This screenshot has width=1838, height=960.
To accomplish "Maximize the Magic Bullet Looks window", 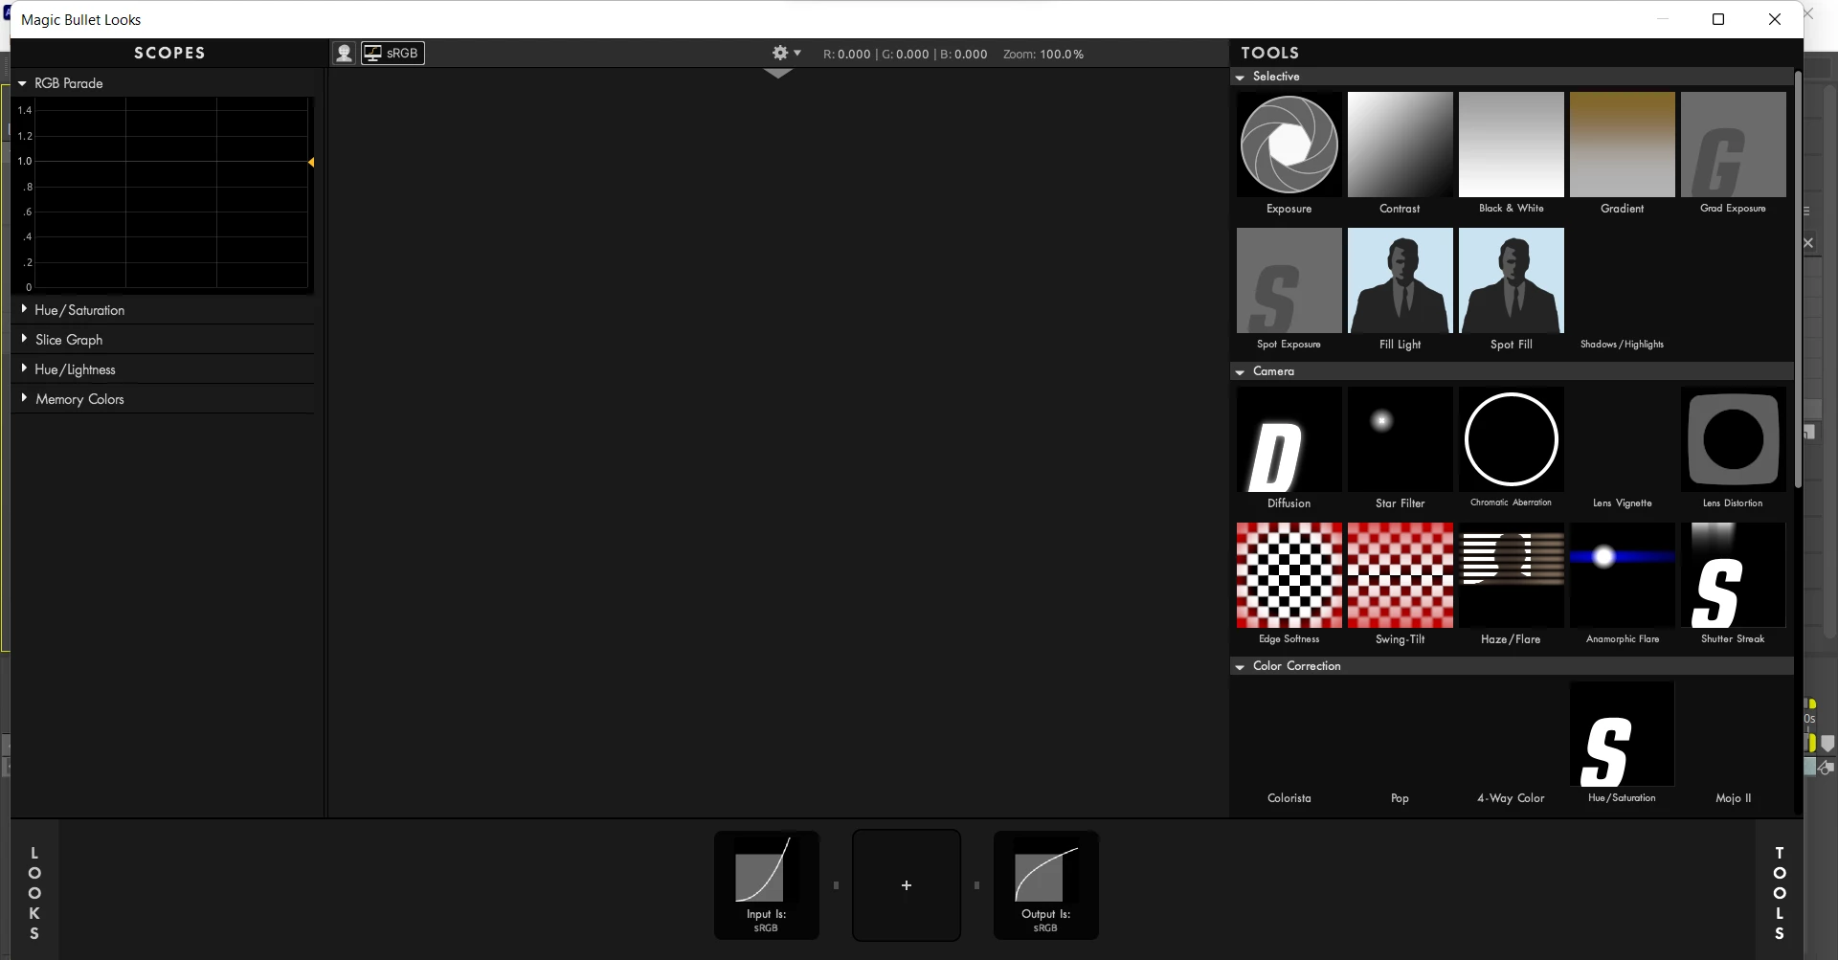I will pos(1718,19).
